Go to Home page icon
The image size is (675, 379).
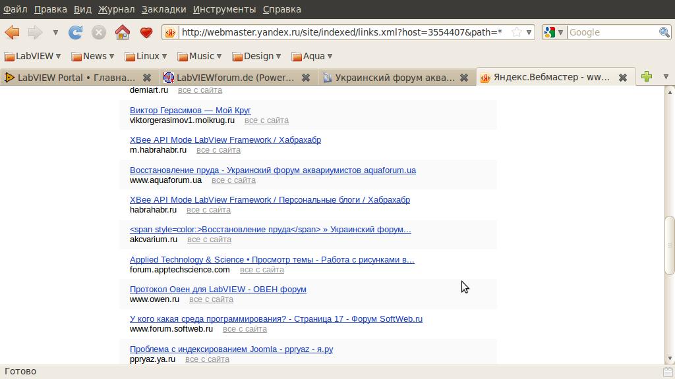coord(122,32)
